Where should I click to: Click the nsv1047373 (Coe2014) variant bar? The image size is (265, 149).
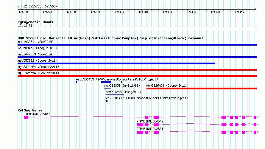point(137,57)
